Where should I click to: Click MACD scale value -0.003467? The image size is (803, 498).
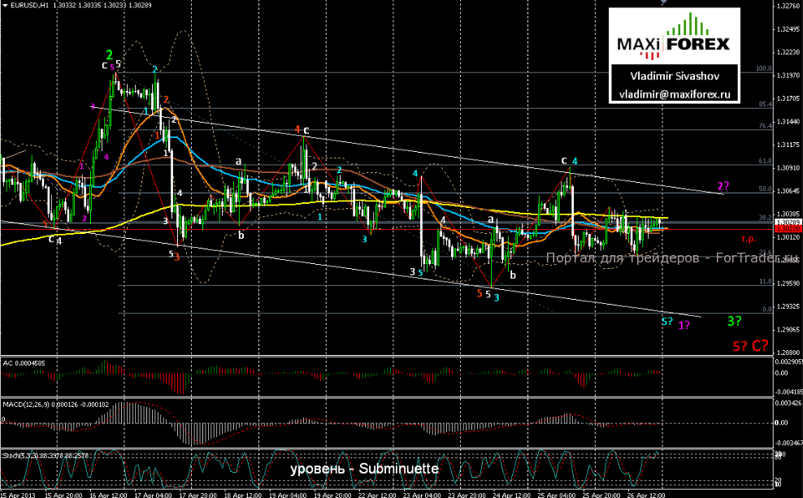coord(788,442)
